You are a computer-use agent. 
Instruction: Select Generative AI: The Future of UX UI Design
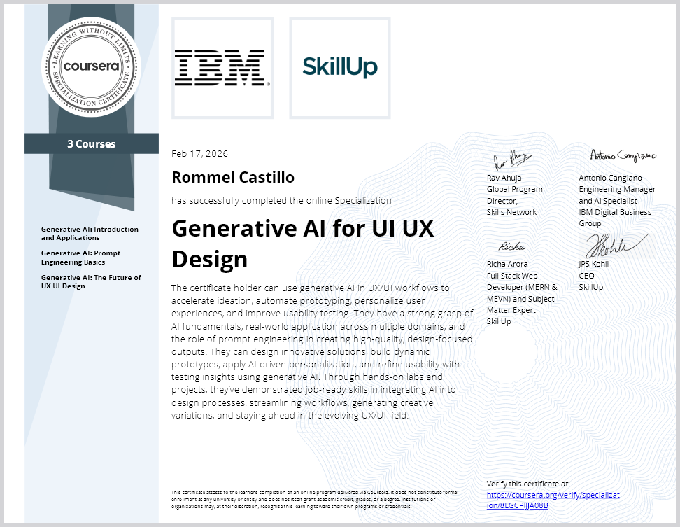(91, 281)
